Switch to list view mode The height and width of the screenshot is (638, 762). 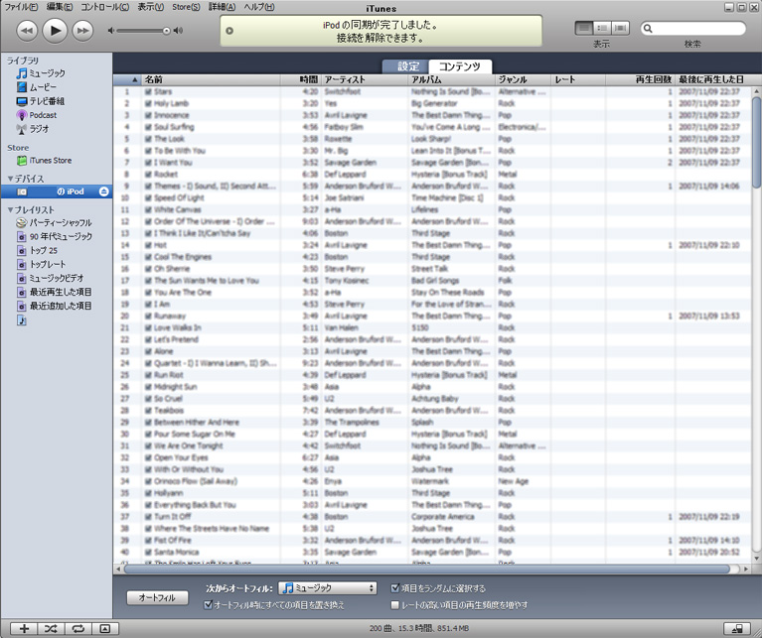584,28
